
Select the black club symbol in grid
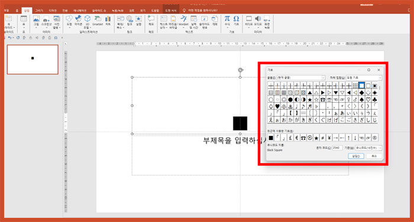374,99
